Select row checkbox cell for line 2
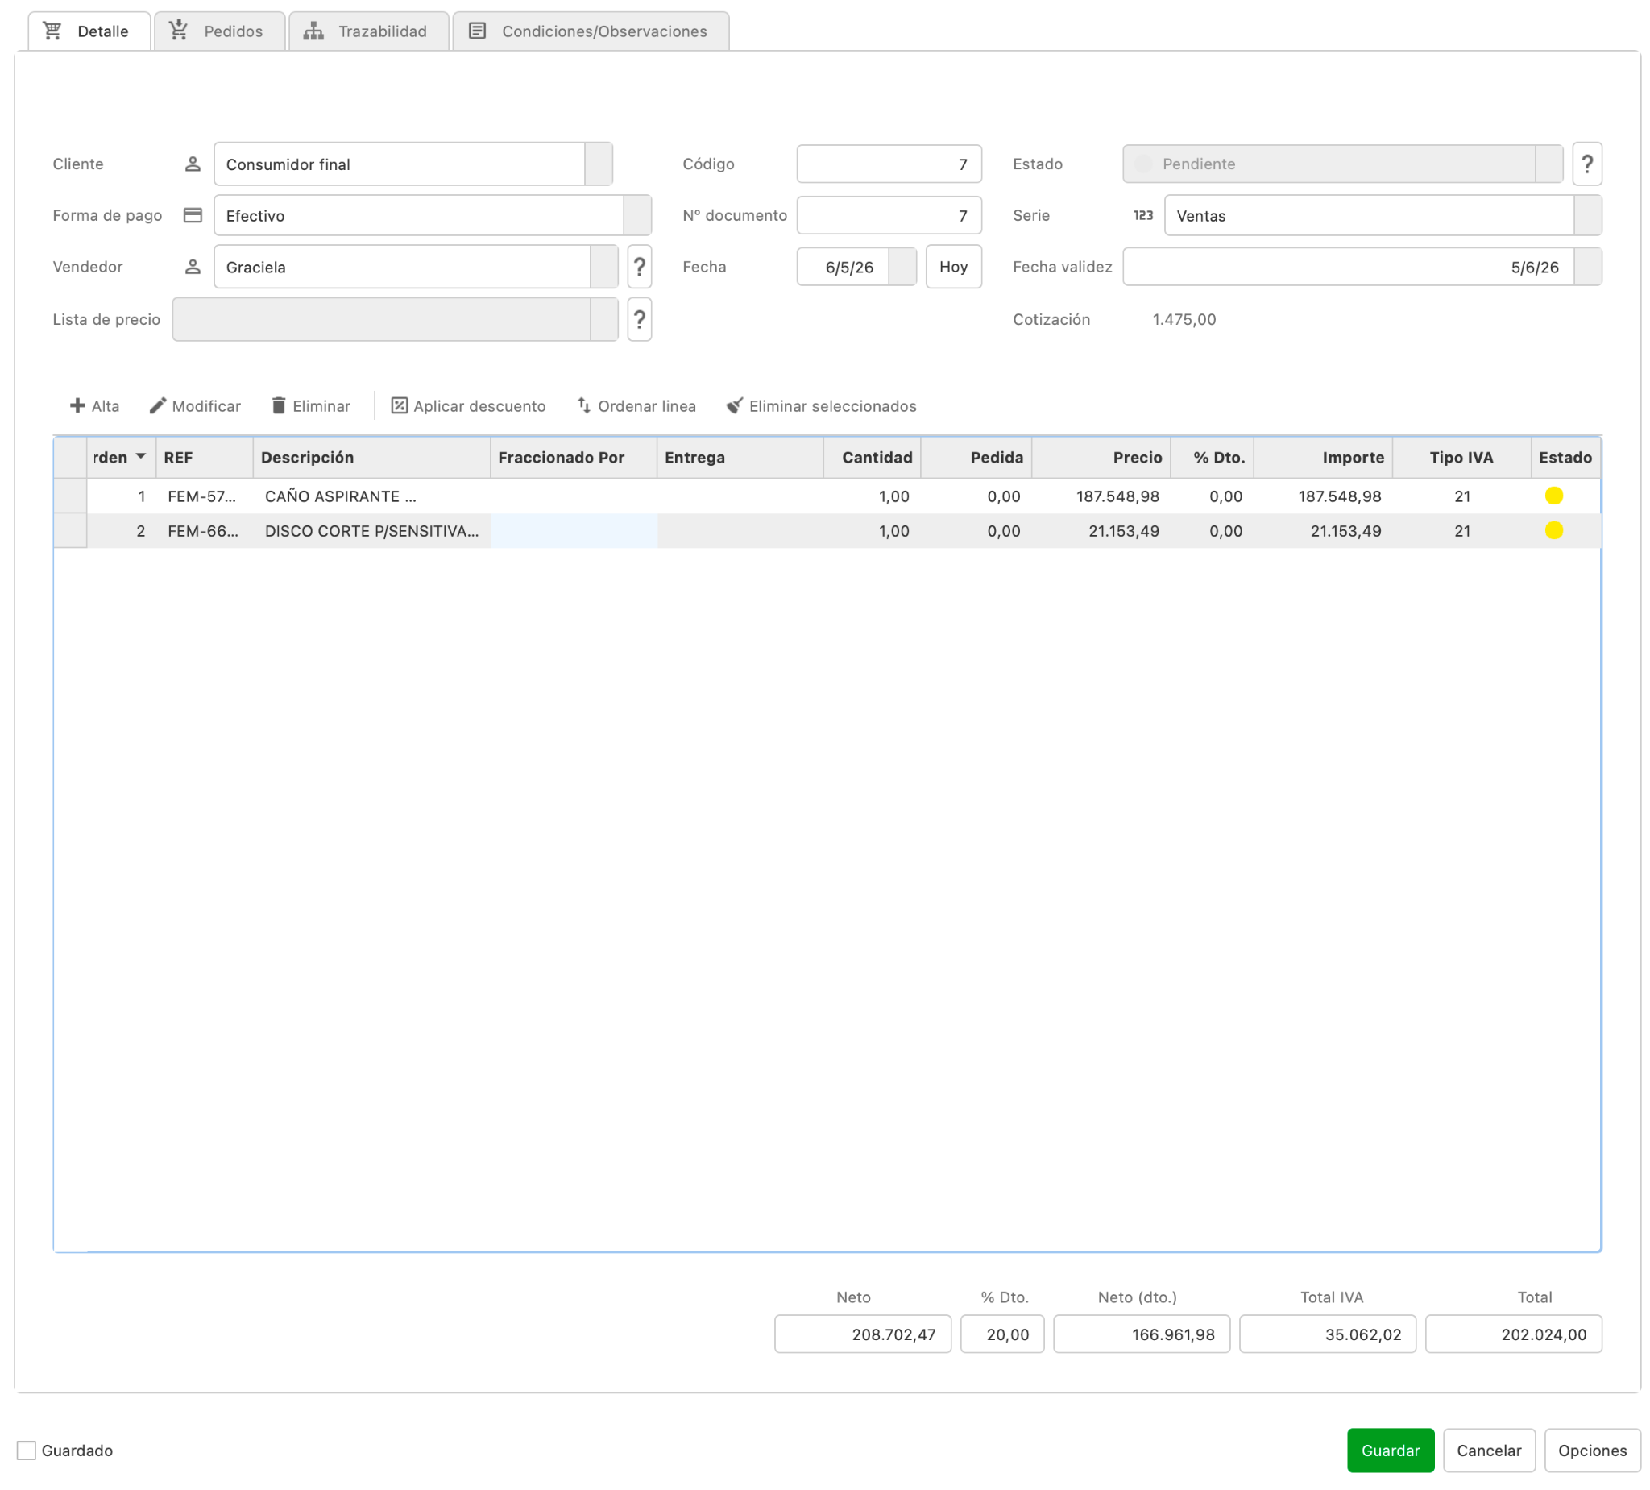Viewport: 1650px width, 1490px height. click(x=70, y=530)
